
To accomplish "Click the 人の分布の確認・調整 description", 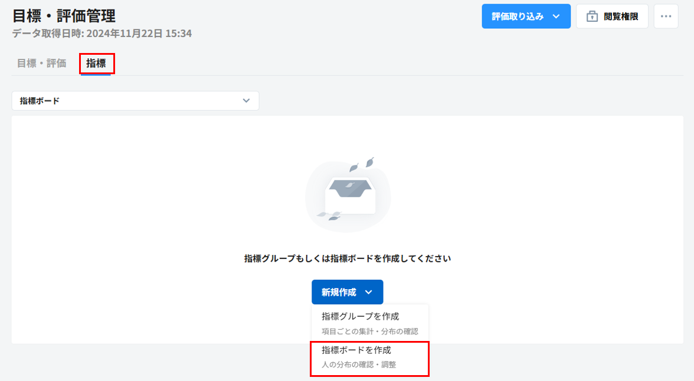I will (359, 365).
